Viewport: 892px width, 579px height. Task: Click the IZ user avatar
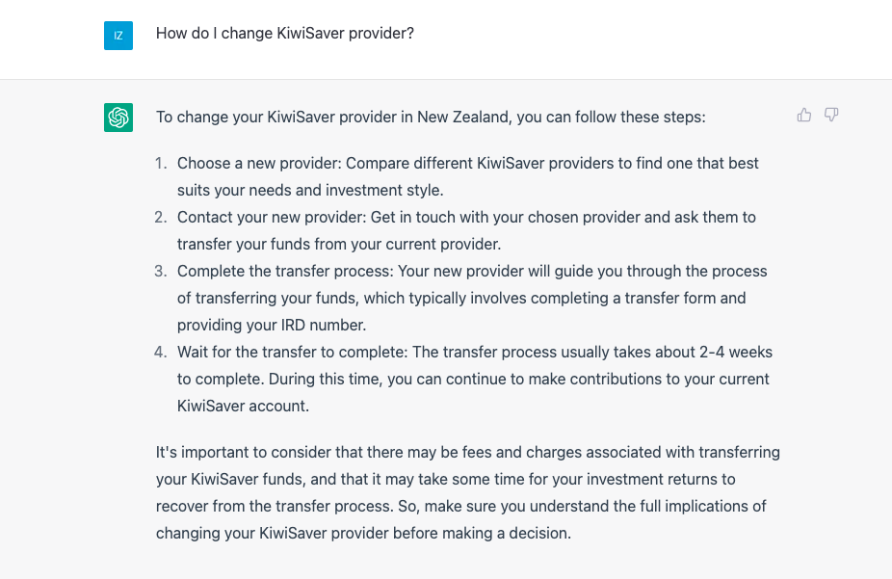(x=118, y=36)
